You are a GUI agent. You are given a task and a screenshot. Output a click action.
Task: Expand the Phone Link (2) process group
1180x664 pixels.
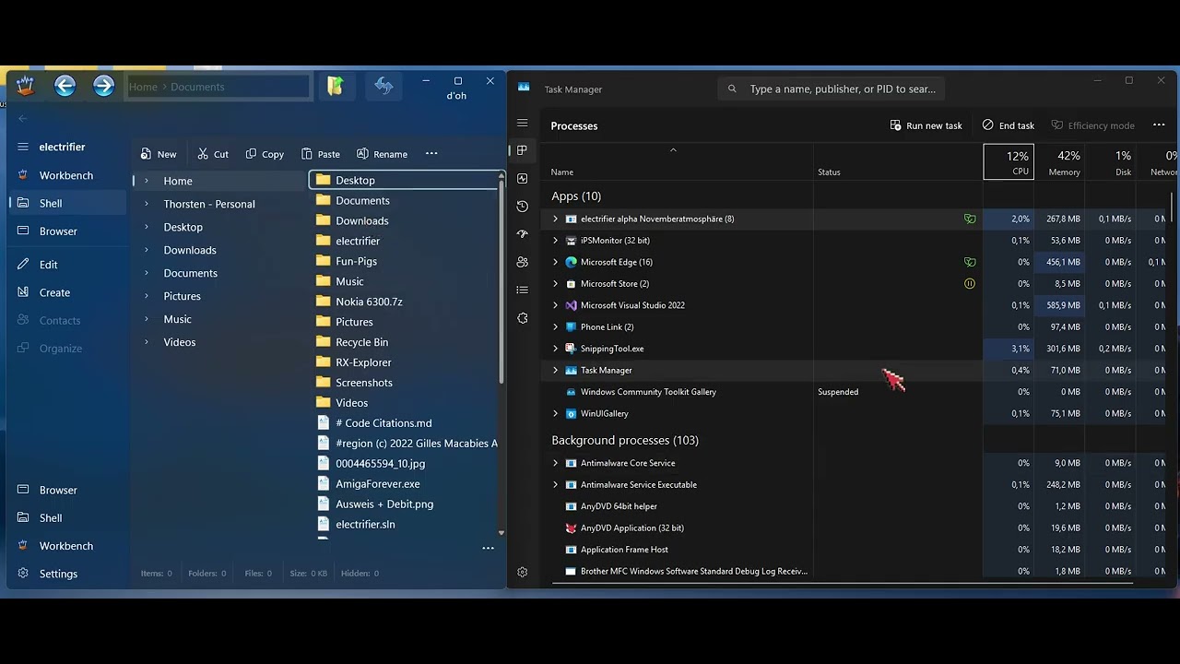click(555, 326)
